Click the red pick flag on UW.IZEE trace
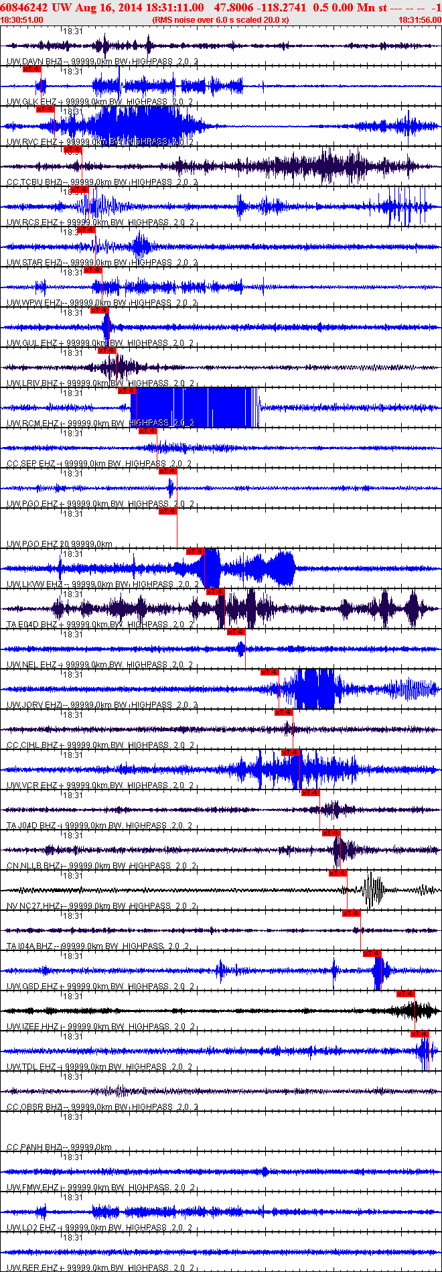The height and width of the screenshot is (1272, 442). tap(405, 994)
